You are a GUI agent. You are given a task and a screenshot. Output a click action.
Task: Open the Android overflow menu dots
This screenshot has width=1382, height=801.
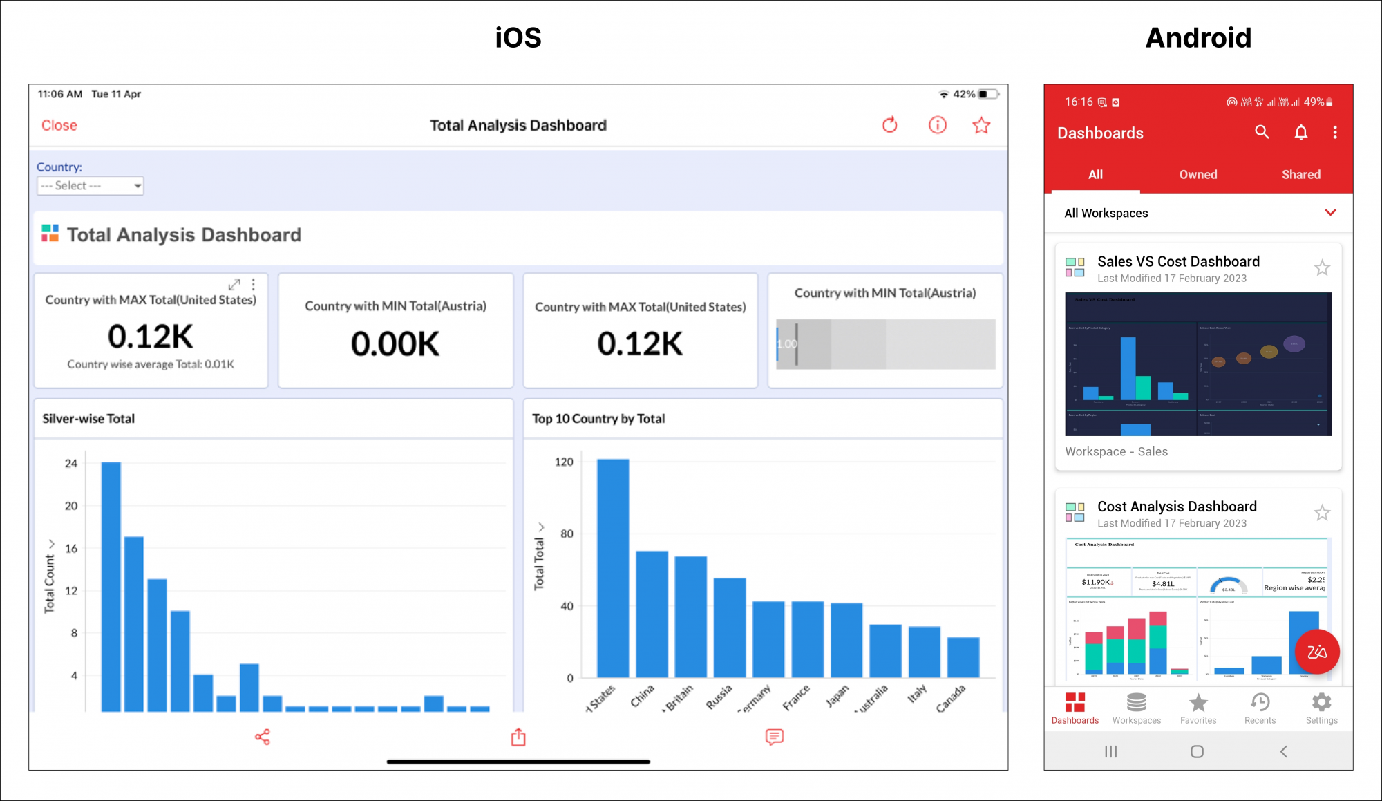1335,132
